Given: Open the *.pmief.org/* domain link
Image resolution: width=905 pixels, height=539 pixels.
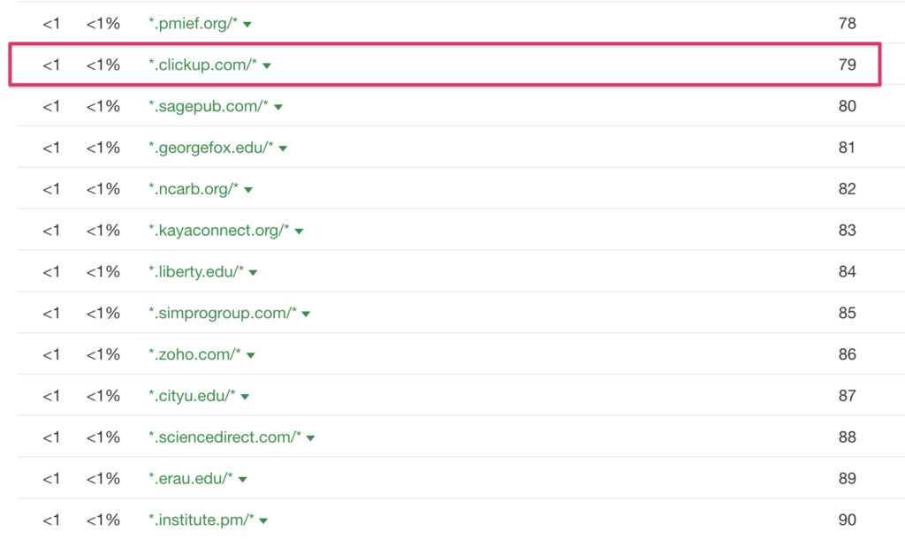Looking at the screenshot, I should [x=193, y=24].
